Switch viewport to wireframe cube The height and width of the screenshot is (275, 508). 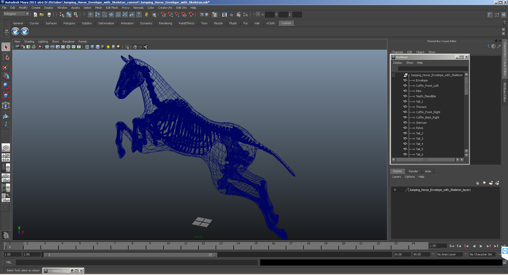[x=87, y=47]
